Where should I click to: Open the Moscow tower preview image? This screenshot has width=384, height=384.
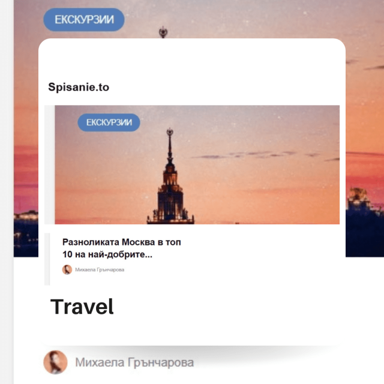(197, 164)
